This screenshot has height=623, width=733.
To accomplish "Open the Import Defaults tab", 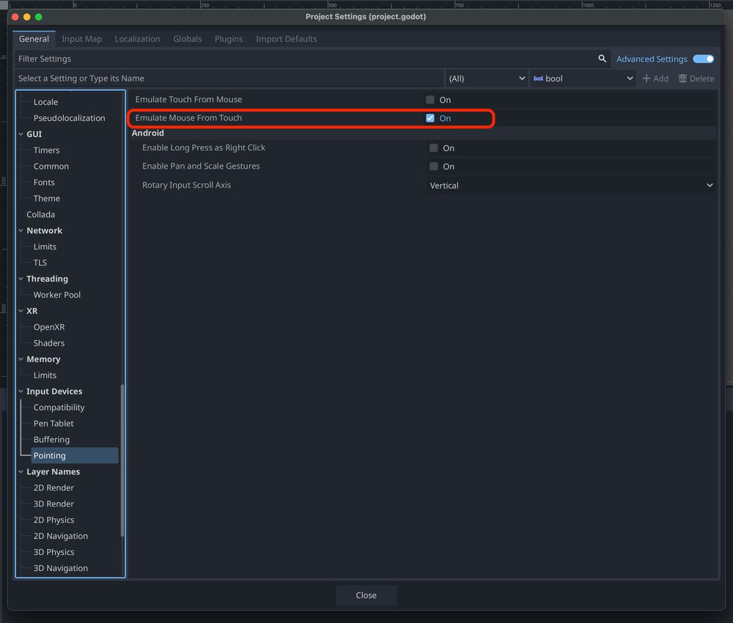I will tap(286, 39).
